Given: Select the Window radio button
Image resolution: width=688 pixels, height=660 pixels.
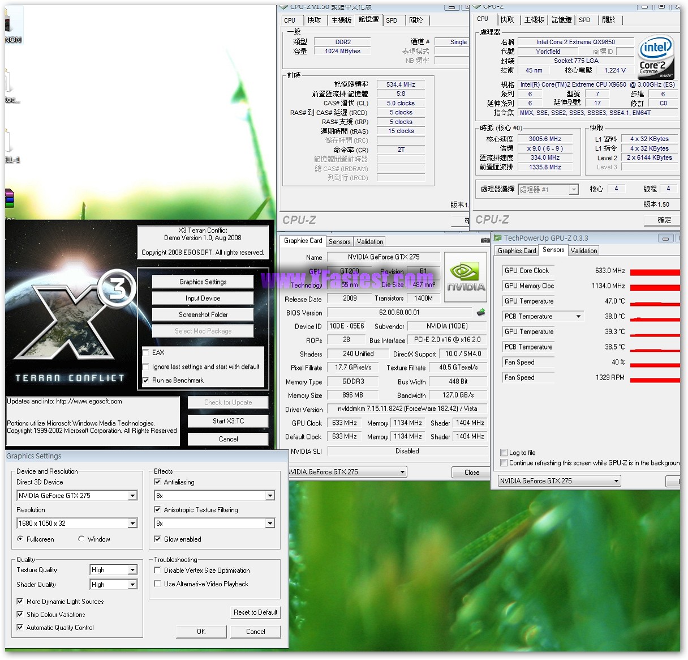Looking at the screenshot, I should [x=81, y=539].
